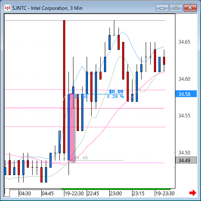This screenshot has width=201, height=201.
Task: Click the title S.INTC - Intel Corporation, 3 Min
Action: click(47, 8)
